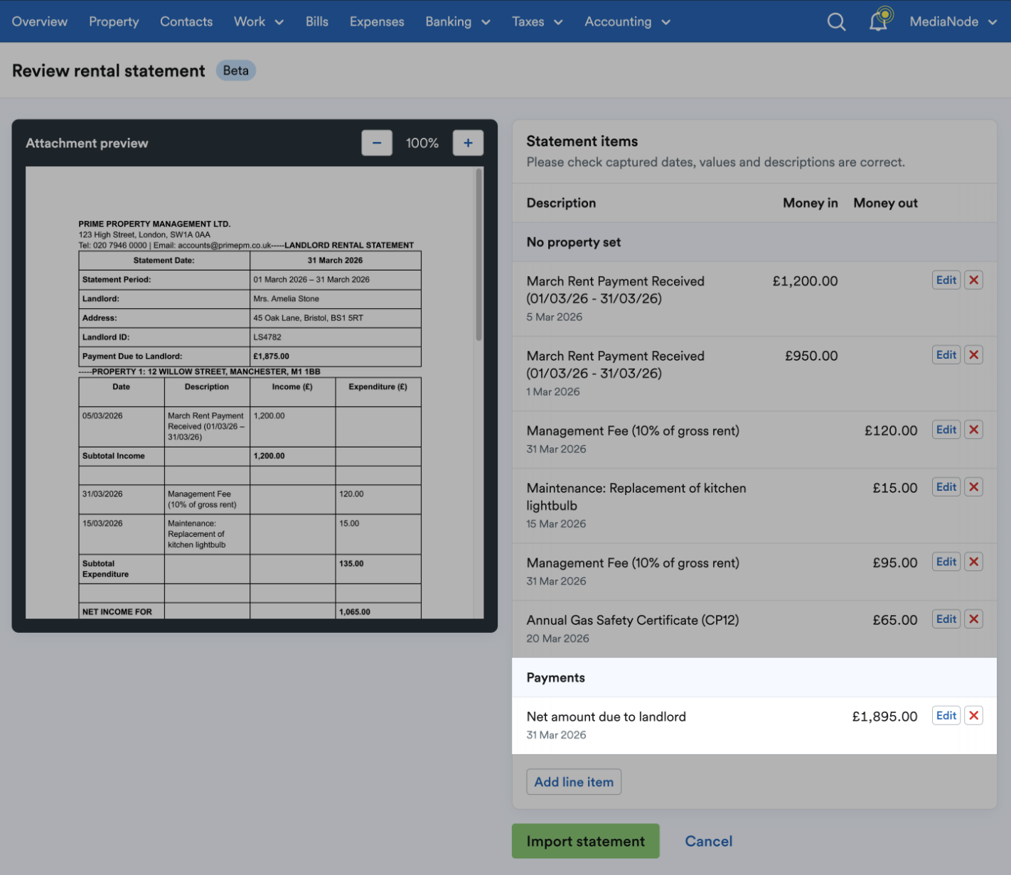1011x875 pixels.
Task: Edit the £120.00 Management Fee item
Action: (946, 430)
